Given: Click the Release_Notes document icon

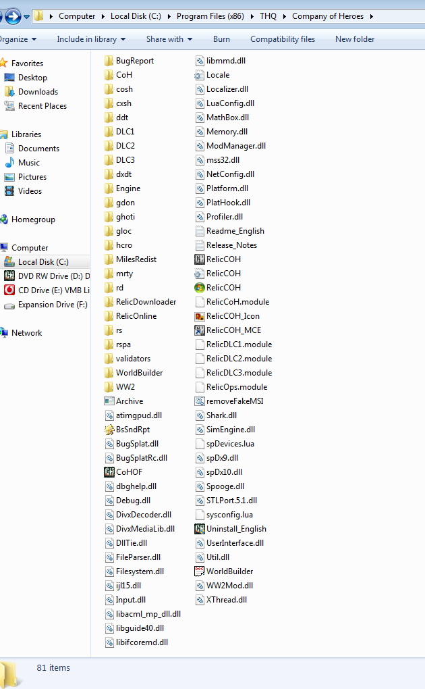Looking at the screenshot, I should [199, 245].
